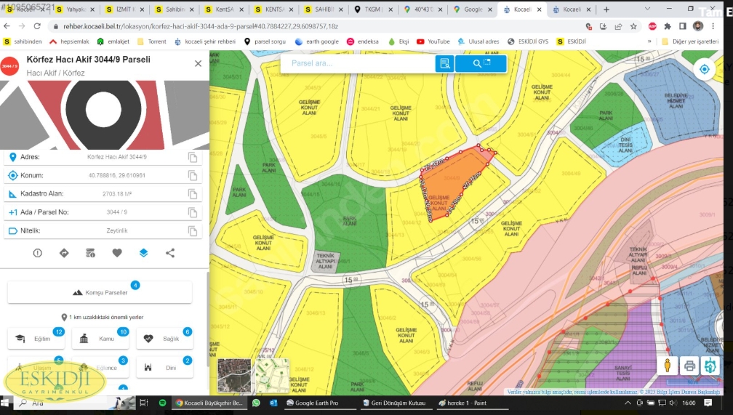
Task: Click the address bar URL
Action: click(x=201, y=27)
